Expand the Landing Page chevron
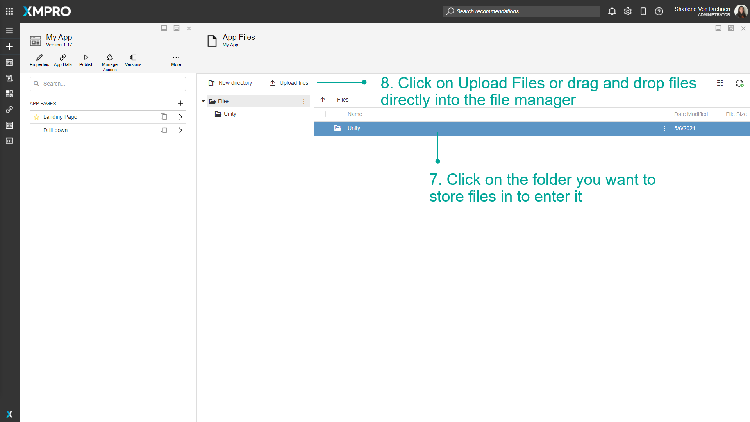 [x=180, y=117]
